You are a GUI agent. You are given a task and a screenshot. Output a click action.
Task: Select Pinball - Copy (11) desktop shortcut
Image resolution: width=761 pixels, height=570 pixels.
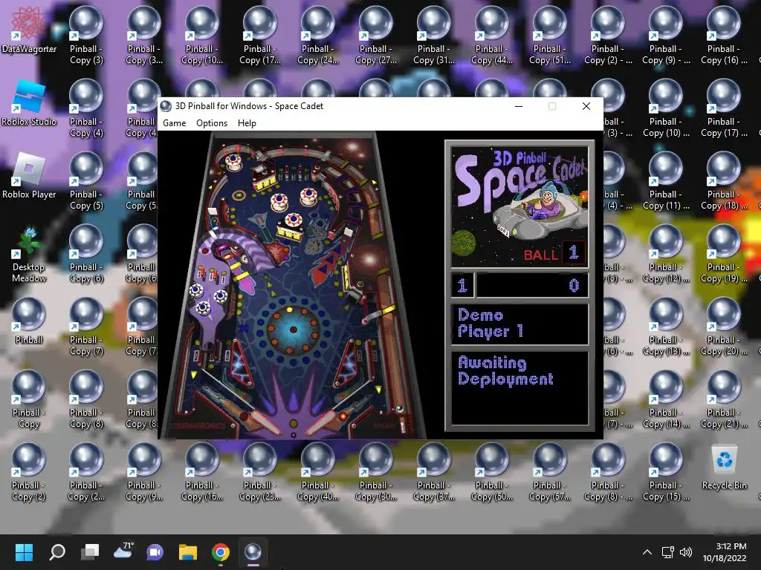[665, 181]
